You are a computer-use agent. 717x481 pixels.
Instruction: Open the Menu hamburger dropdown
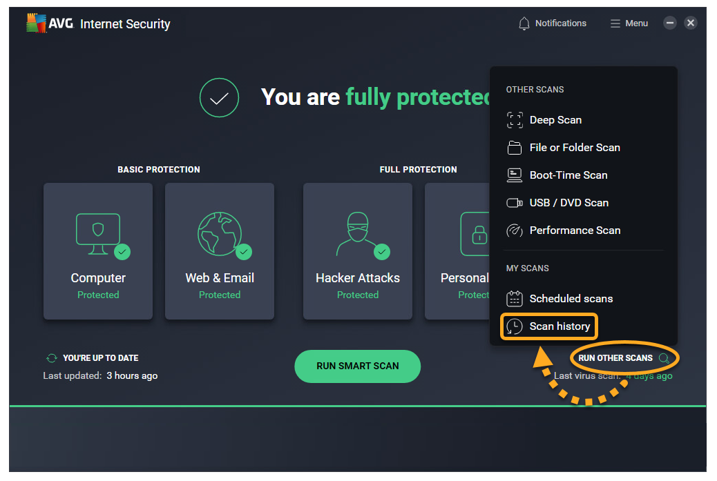click(629, 23)
